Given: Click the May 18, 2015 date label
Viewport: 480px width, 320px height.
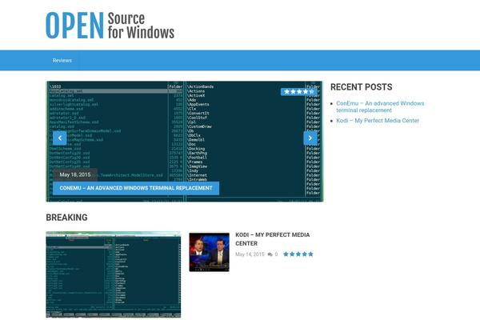Looking at the screenshot, I should 75,174.
